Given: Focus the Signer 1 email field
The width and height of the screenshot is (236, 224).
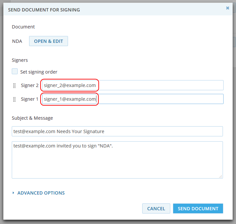Looking at the screenshot, I should [x=133, y=99].
